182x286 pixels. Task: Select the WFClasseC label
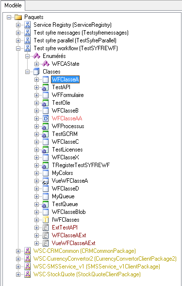coord(66,142)
